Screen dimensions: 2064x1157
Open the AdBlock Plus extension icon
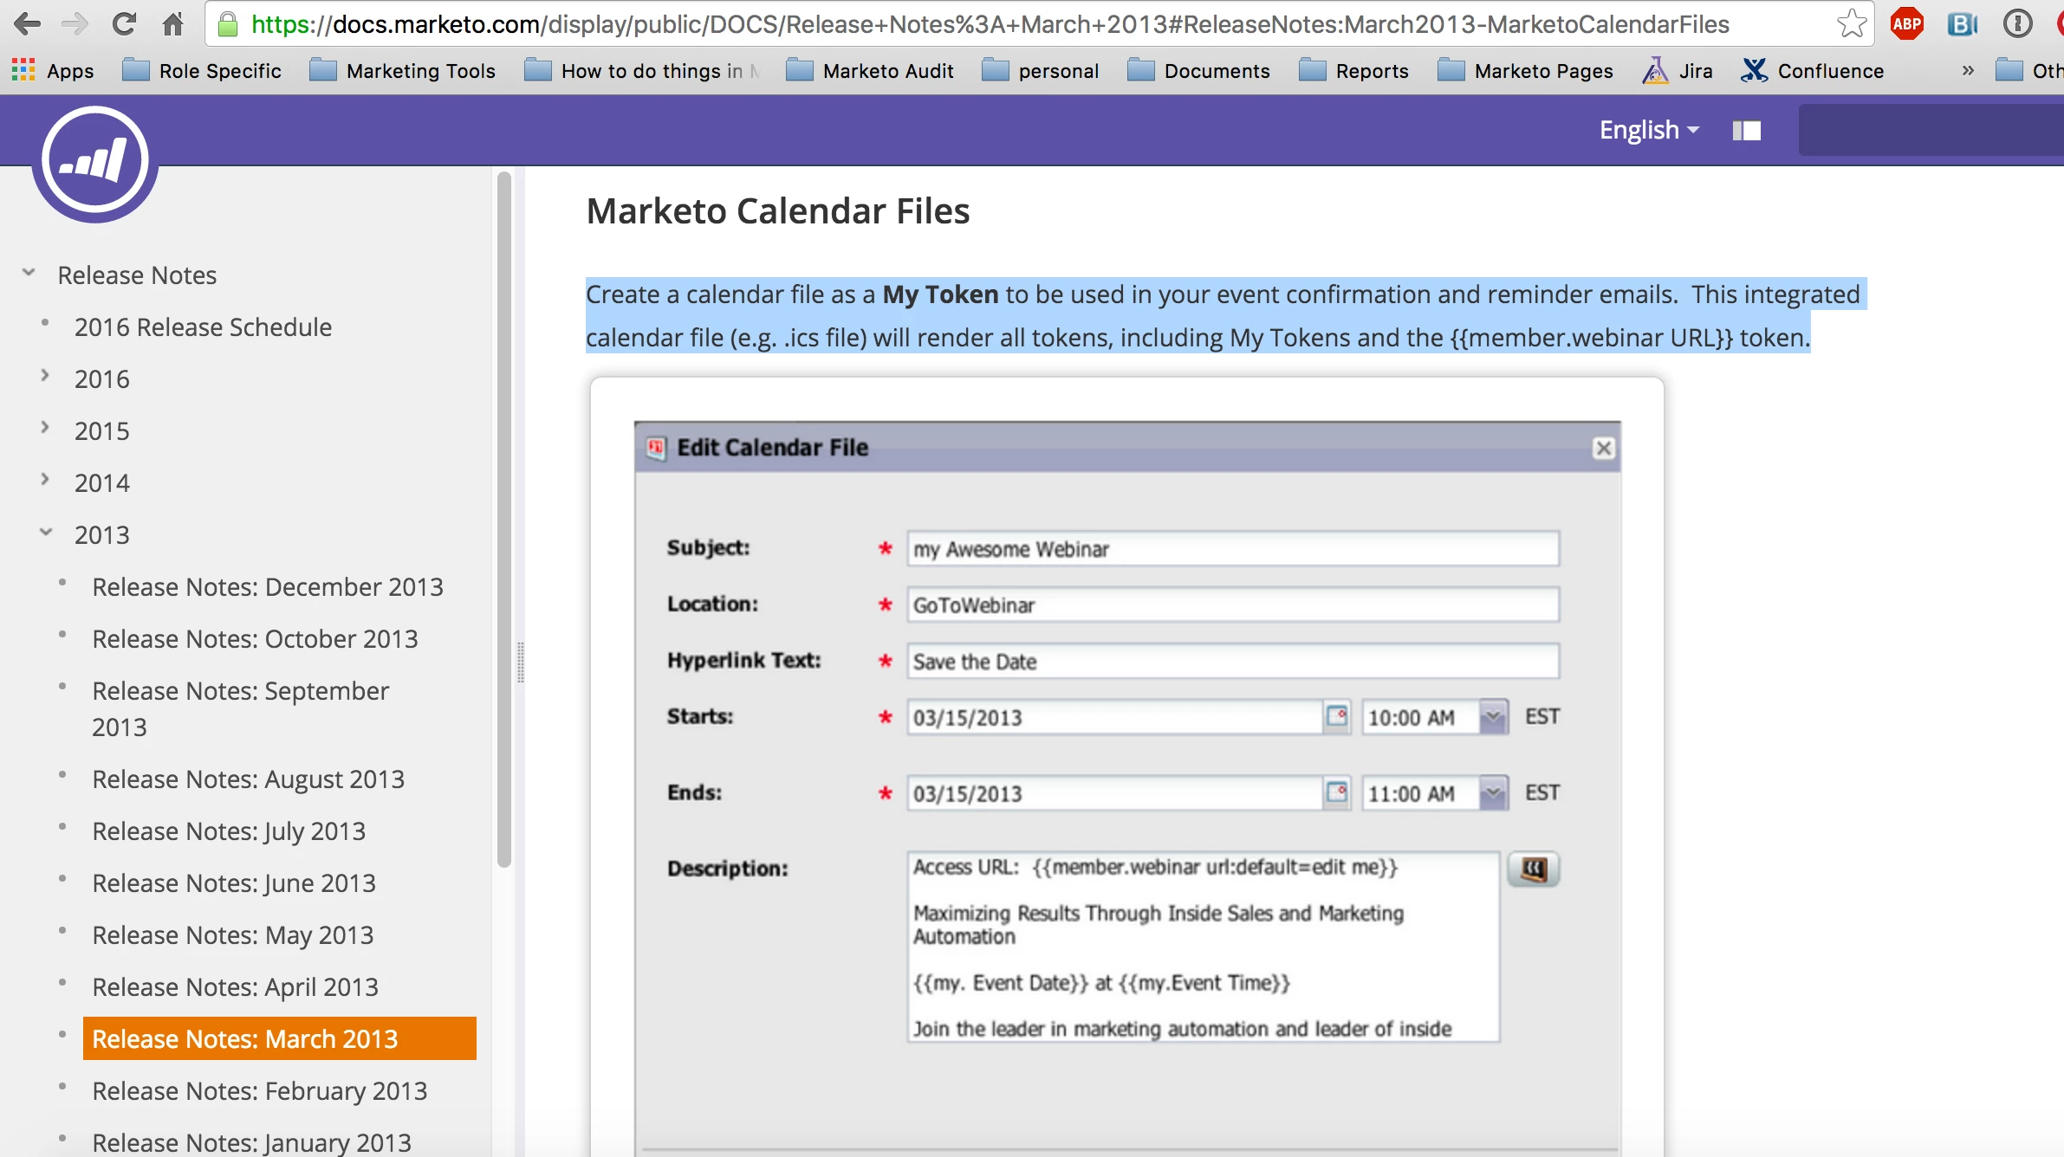coord(1906,23)
